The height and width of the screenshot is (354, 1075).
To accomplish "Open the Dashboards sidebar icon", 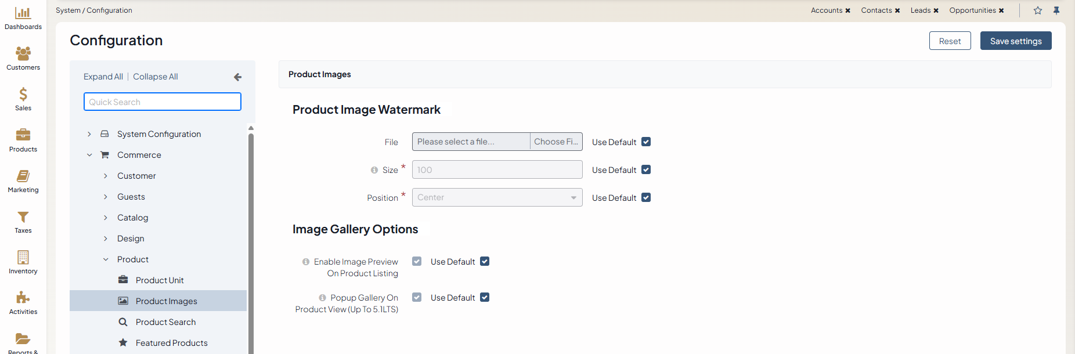I will click(x=23, y=13).
